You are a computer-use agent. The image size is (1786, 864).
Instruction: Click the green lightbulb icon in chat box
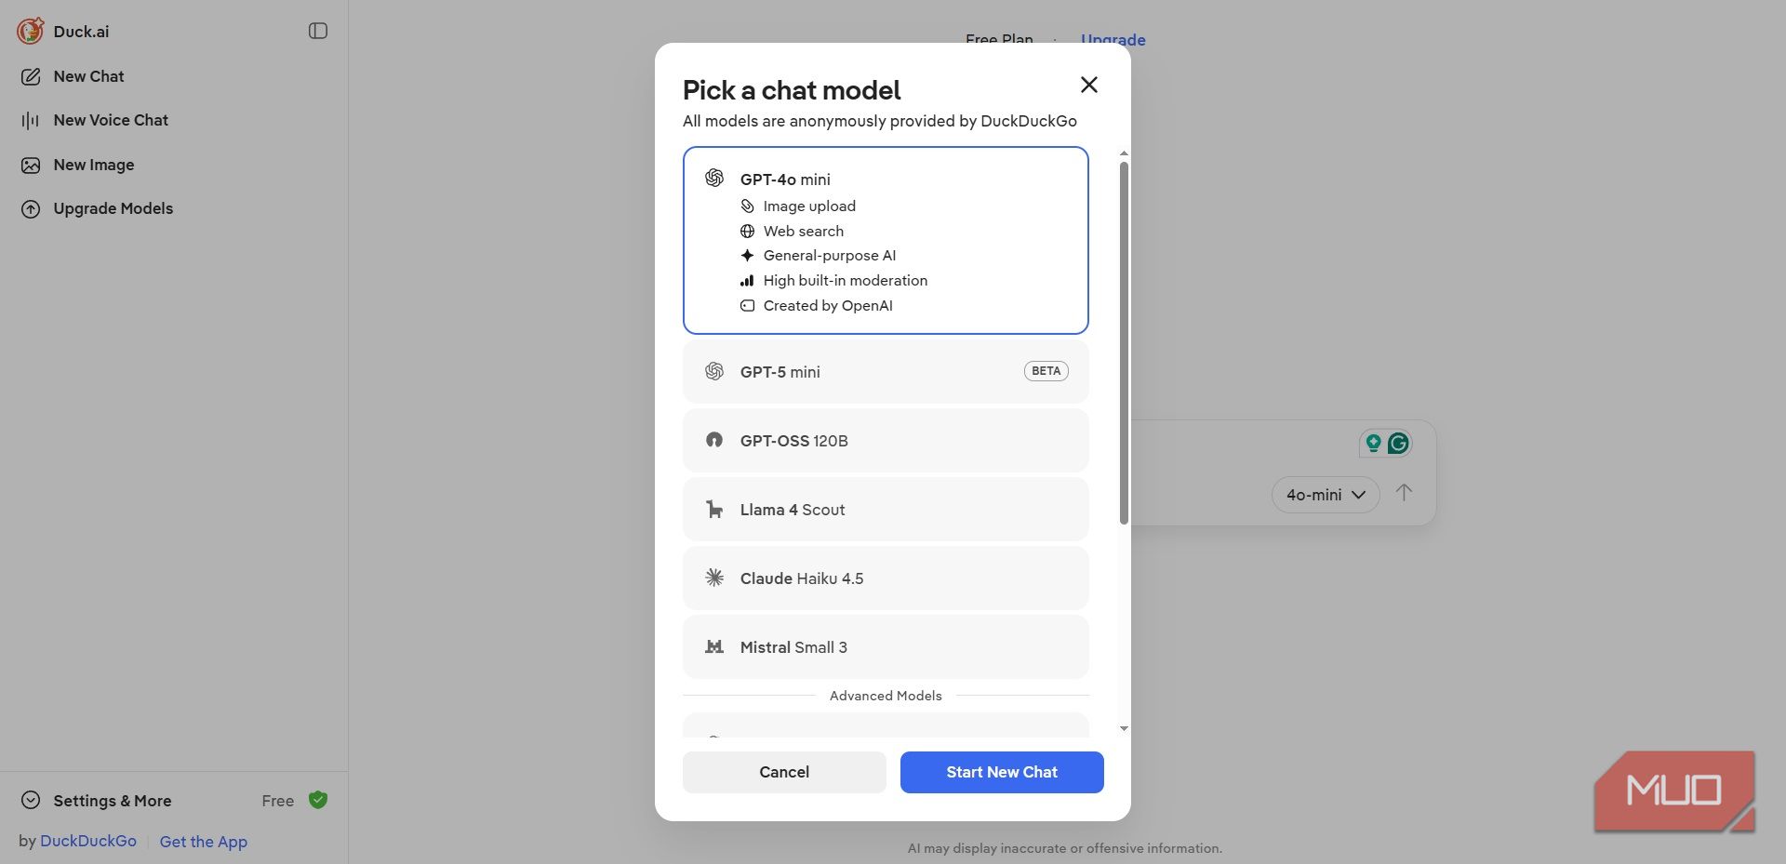click(x=1373, y=444)
